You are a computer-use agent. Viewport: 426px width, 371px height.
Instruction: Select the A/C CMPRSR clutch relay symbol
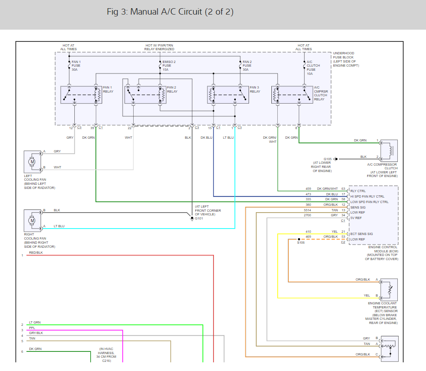tap(292, 95)
